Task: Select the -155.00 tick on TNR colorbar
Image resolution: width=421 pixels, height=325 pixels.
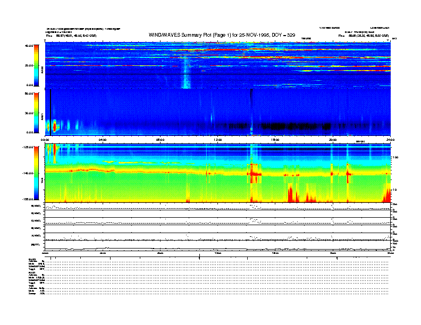Action: point(28,199)
